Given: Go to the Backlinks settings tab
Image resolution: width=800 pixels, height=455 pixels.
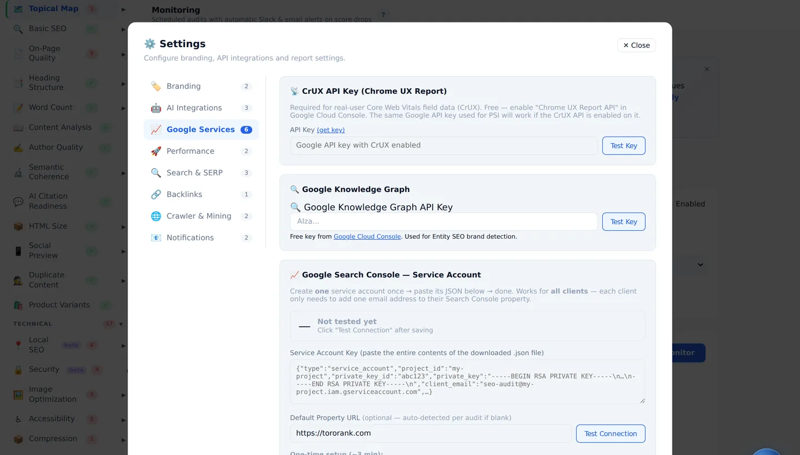Looking at the screenshot, I should coord(201,194).
